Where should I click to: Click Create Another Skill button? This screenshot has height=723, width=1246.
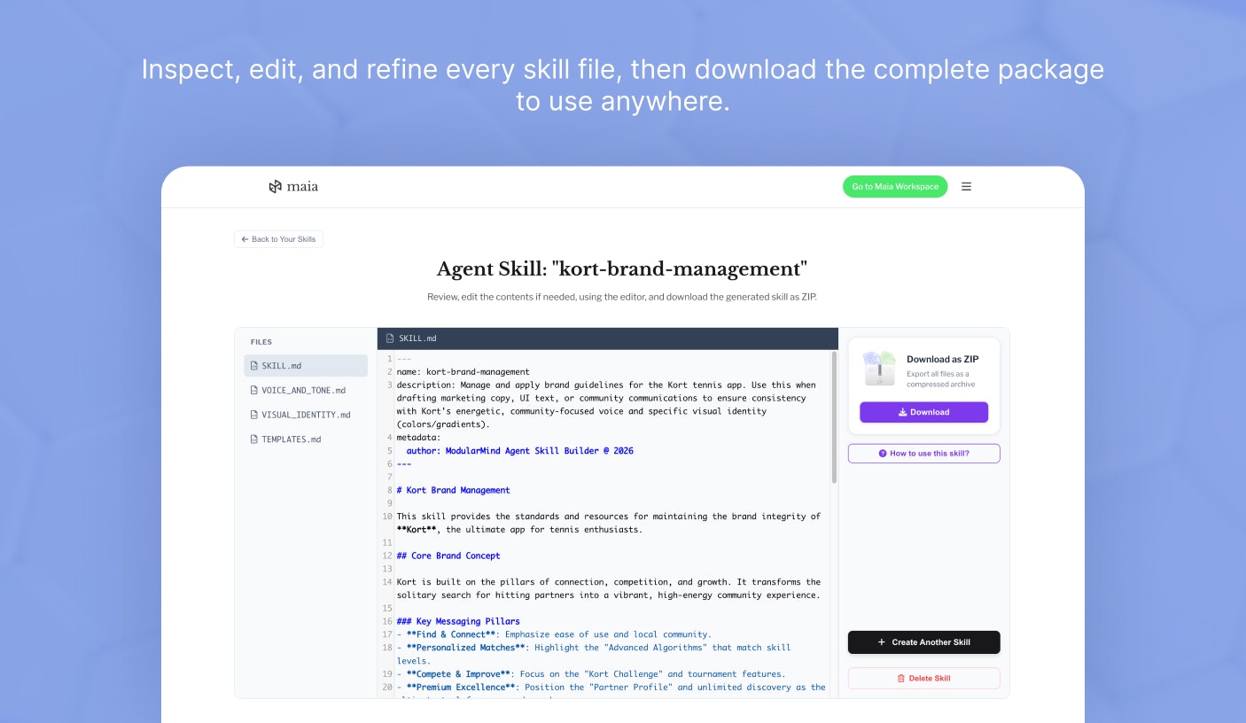(923, 642)
